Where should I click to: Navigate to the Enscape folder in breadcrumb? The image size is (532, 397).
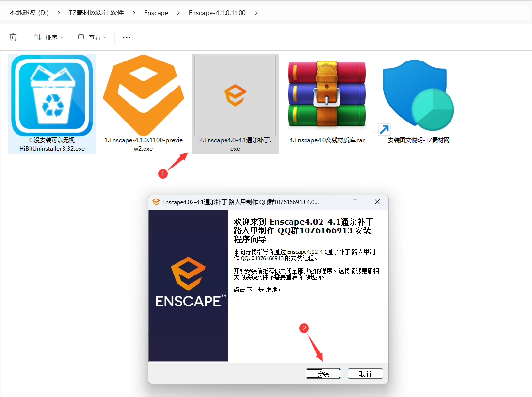[x=156, y=13]
